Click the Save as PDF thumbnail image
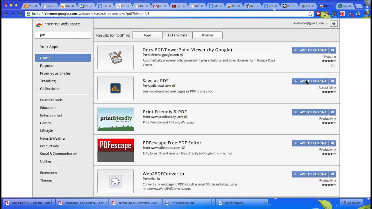Screen dimensions: 372x209 coord(115,88)
